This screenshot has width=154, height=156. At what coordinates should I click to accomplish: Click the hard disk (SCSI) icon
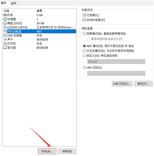coord(5,23)
